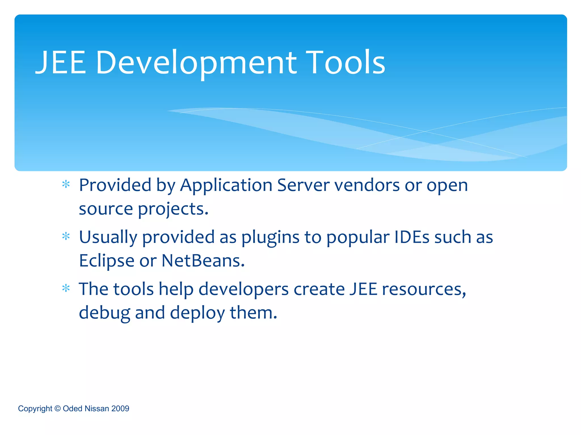The image size is (581, 435).
Task: Click the 'source projects.' text line
Action: [x=144, y=209]
